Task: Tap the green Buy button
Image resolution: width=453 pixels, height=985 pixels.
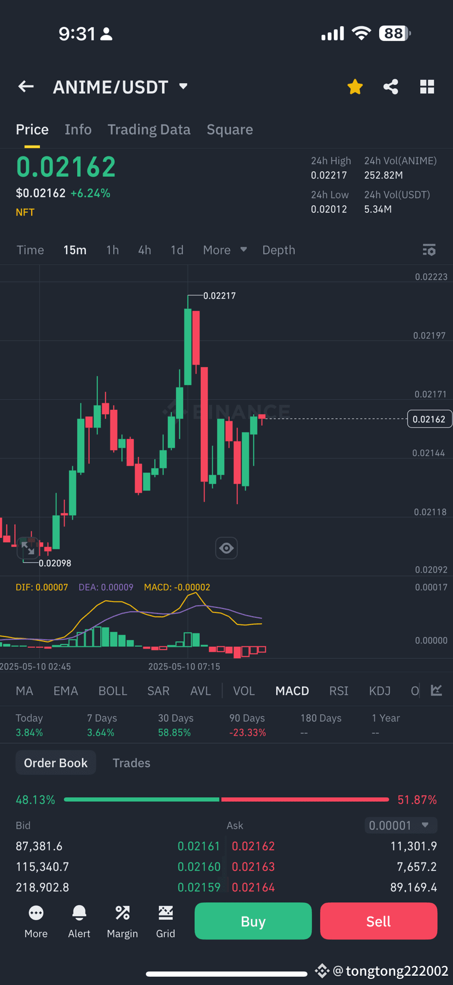Action: point(253,921)
